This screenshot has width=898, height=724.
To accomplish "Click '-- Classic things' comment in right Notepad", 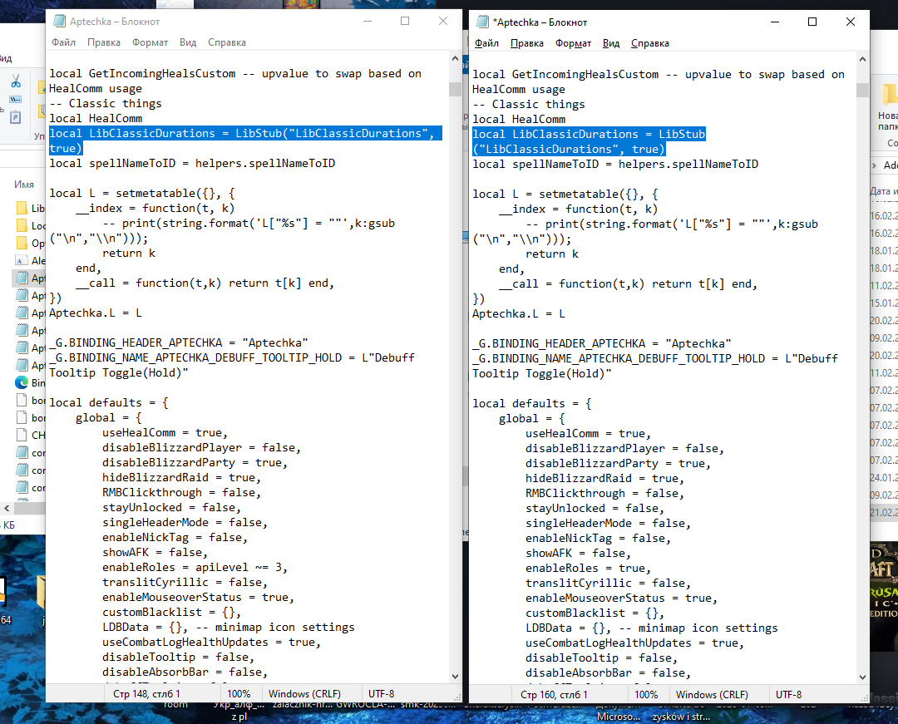I will click(529, 104).
